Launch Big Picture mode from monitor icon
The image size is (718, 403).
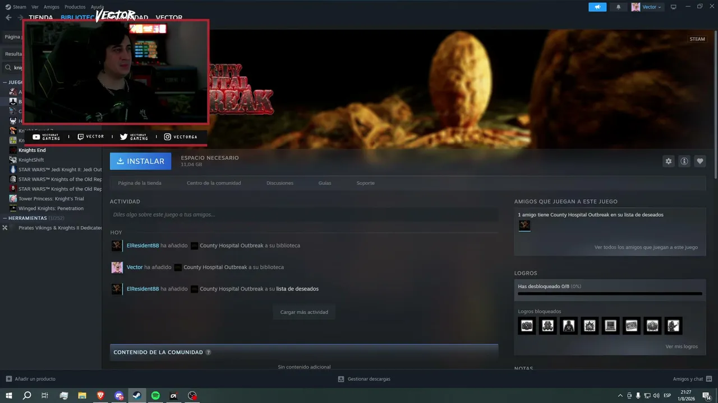pyautogui.click(x=674, y=7)
